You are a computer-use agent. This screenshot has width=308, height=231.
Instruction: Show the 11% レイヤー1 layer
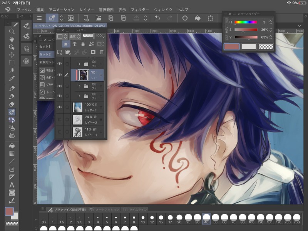pyautogui.click(x=60, y=132)
